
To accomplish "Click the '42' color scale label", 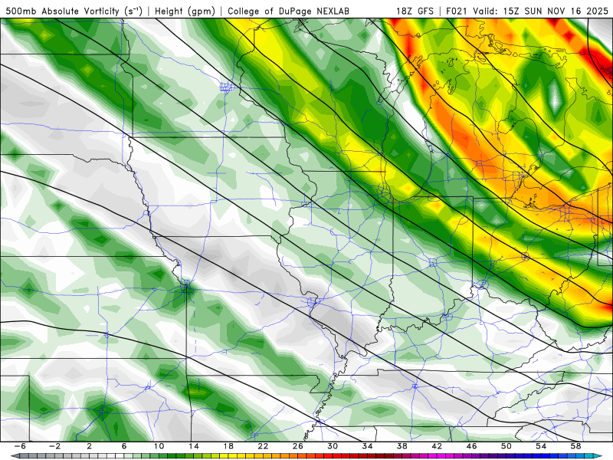I will (437, 446).
